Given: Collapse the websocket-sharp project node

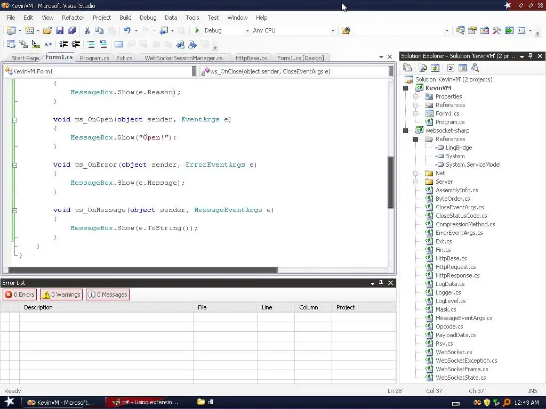Looking at the screenshot, I should tap(405, 131).
